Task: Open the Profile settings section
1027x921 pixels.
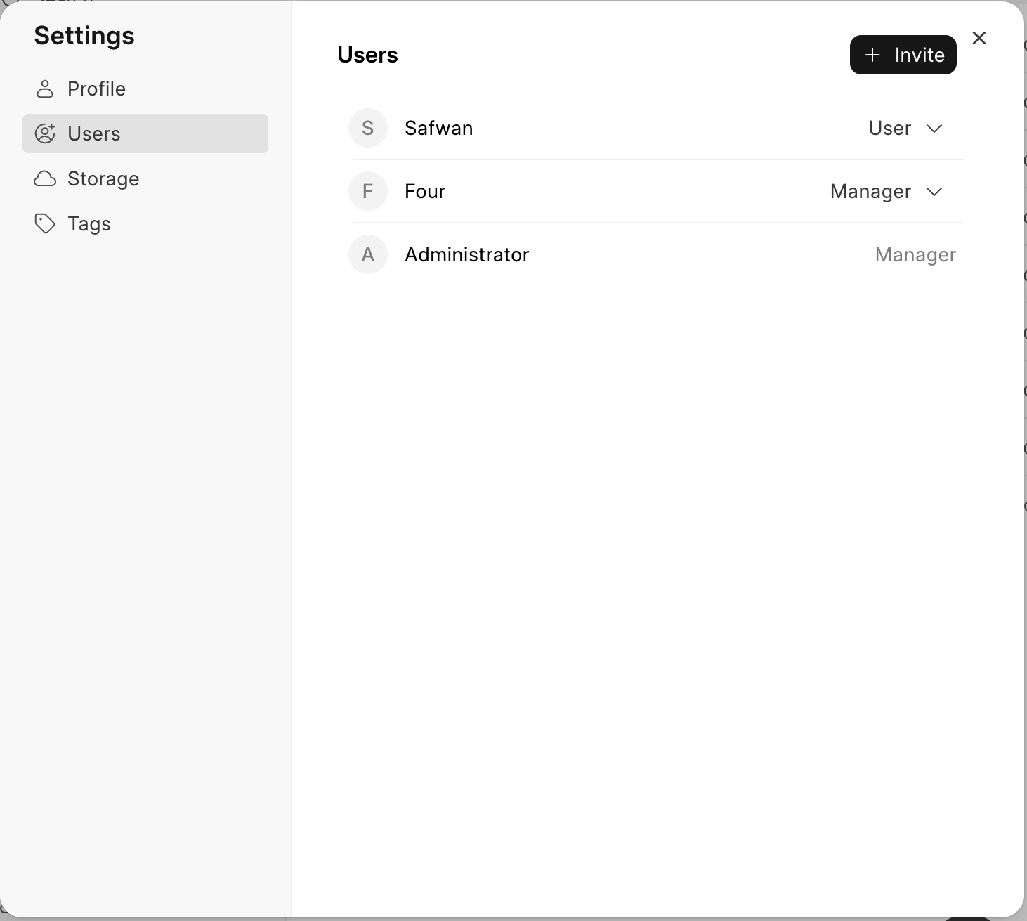Action: (145, 89)
